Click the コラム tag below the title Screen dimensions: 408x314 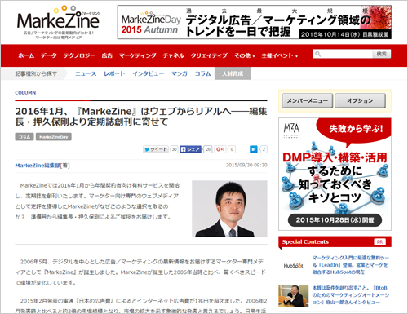coord(24,137)
